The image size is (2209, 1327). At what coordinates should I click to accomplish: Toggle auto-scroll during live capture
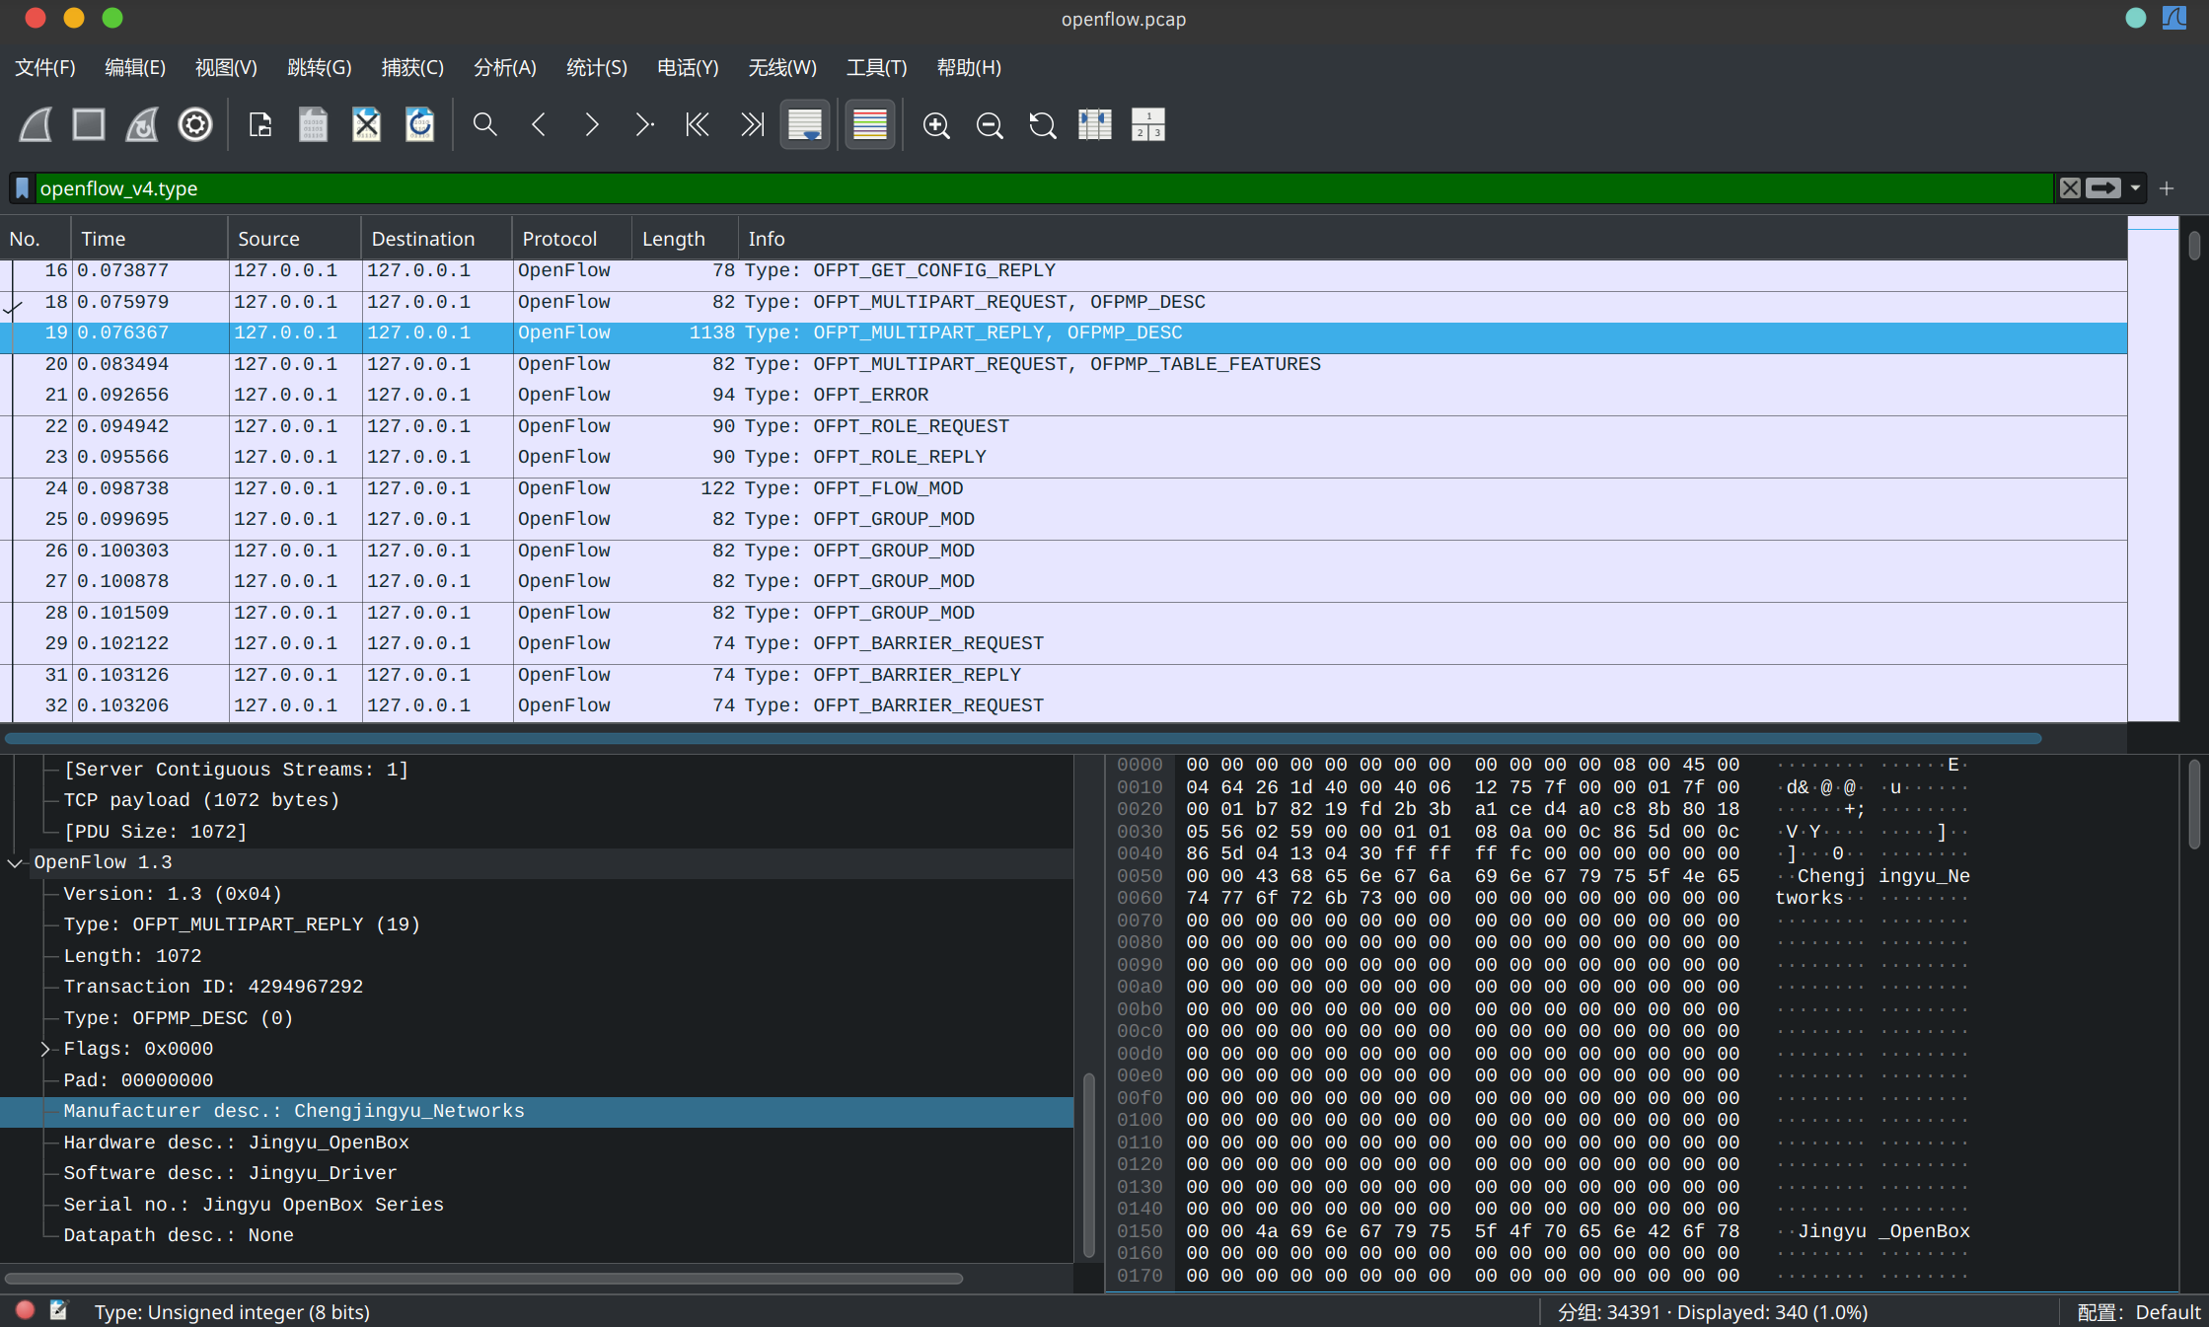[x=804, y=125]
